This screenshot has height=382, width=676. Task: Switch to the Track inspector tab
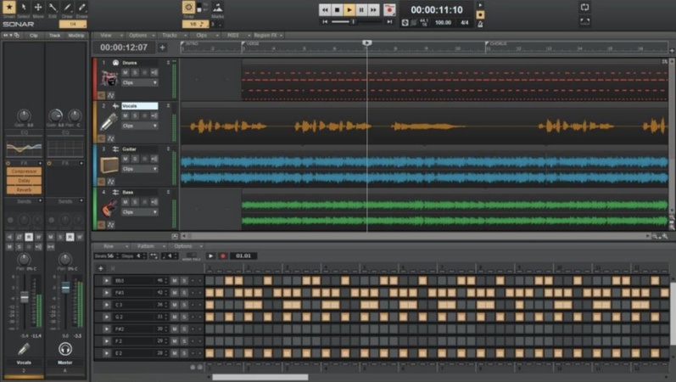tap(54, 36)
